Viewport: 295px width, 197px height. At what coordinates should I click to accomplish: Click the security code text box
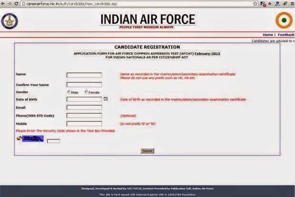pyautogui.click(x=54, y=141)
